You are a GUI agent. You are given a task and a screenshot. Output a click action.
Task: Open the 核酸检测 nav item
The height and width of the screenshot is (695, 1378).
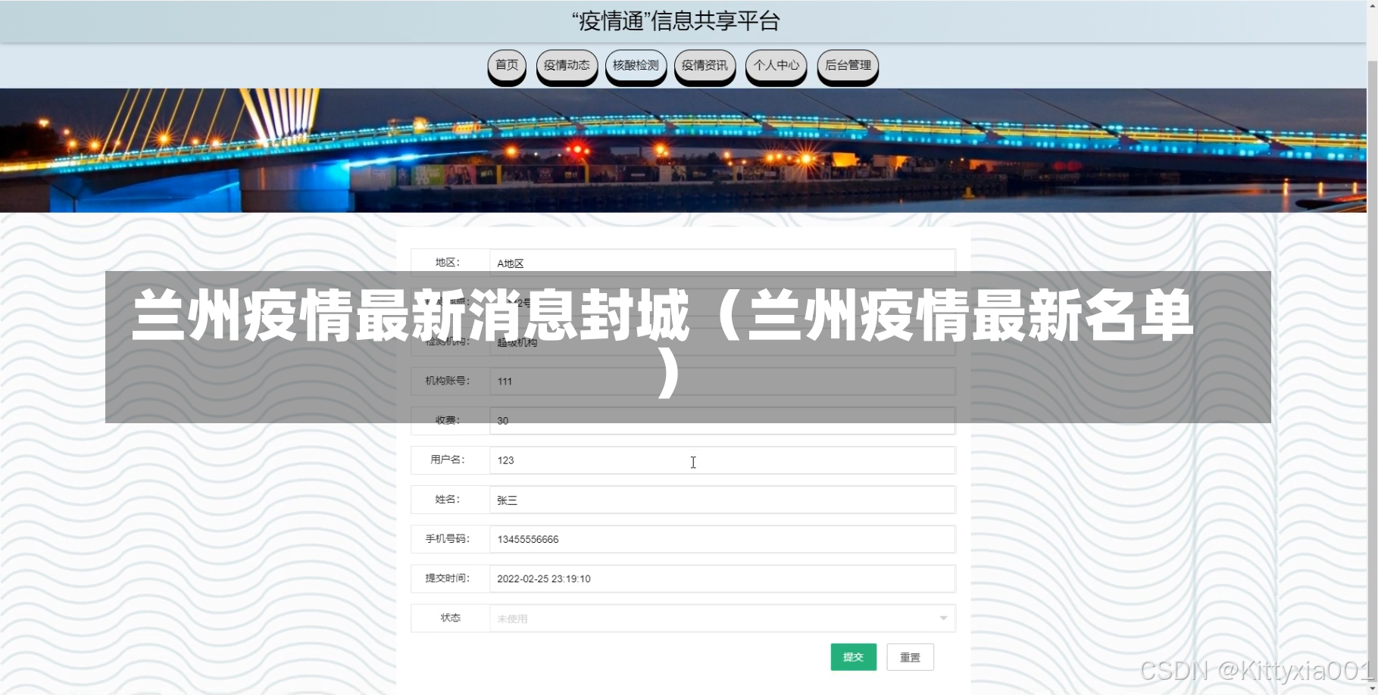[x=636, y=66]
